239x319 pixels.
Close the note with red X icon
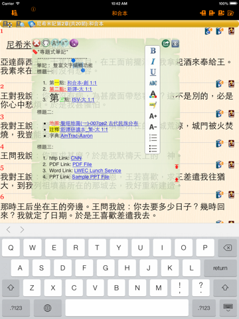(37, 43)
